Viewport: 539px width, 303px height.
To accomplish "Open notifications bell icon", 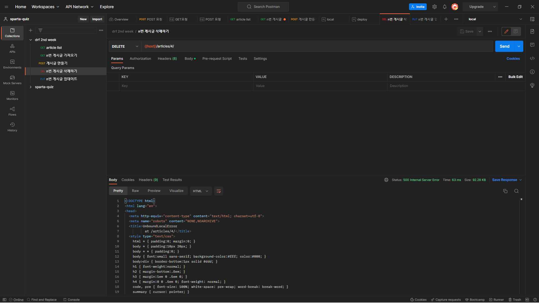I will pos(444,7).
